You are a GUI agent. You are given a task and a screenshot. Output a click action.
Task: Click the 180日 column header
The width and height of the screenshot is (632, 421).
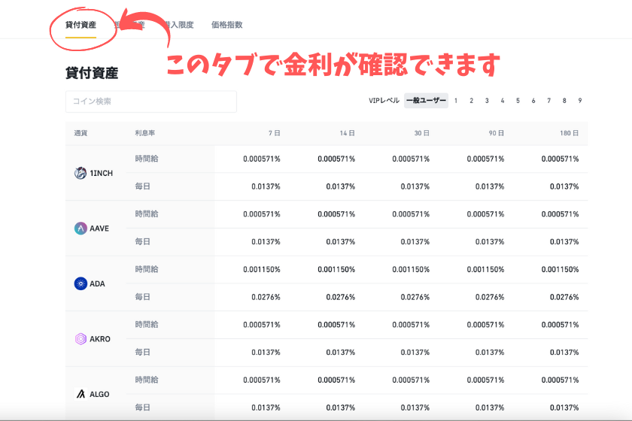(x=569, y=133)
